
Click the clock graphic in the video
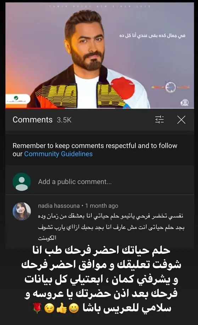click(x=170, y=87)
